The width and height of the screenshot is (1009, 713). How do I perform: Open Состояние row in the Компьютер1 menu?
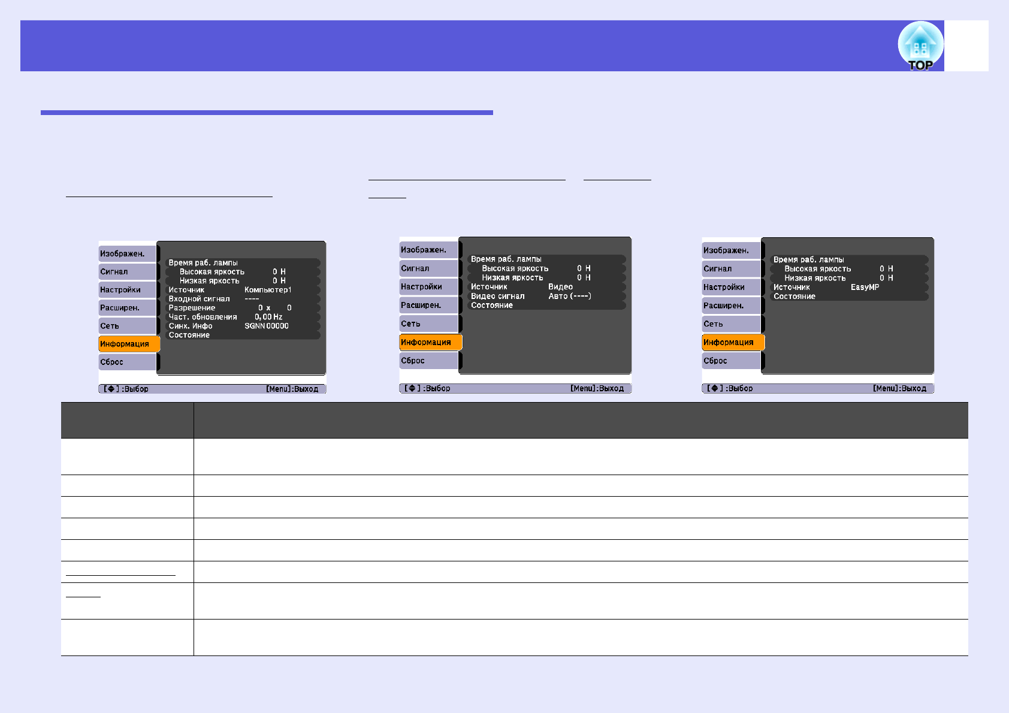(x=242, y=335)
